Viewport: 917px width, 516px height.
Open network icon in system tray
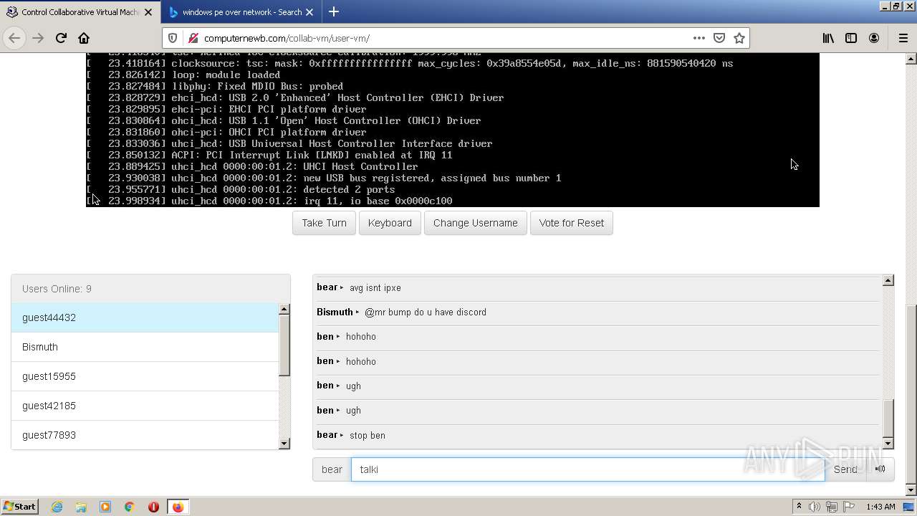coord(832,507)
